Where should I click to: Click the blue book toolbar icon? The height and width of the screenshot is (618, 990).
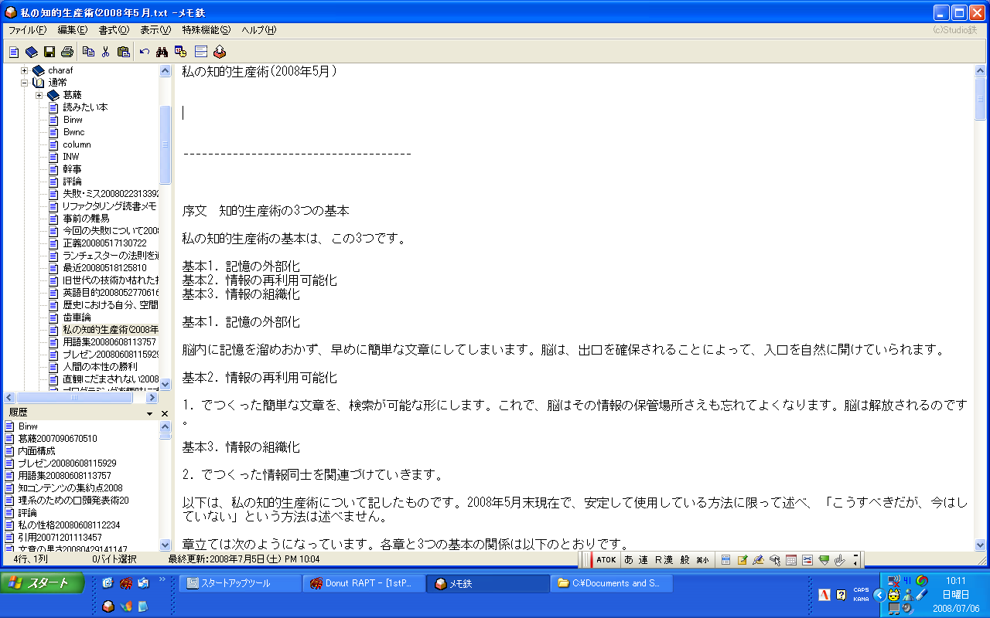31,52
